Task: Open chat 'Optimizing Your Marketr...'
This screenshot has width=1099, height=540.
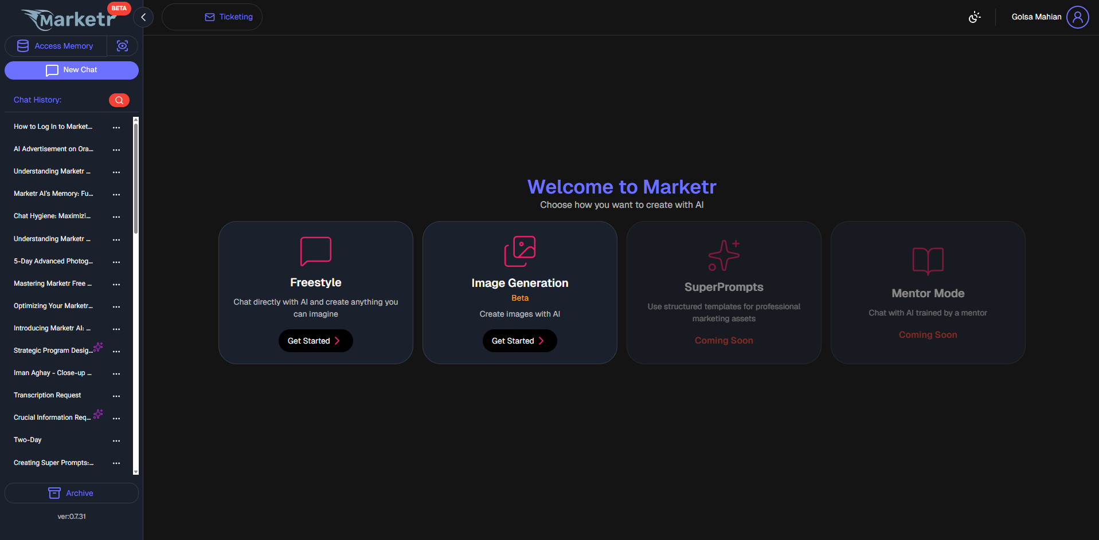Action: pos(53,306)
